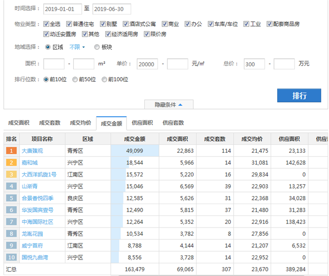Viewport: 329px width, 276px height.
Task: Open the 龙胤花园 project link
Action: point(32,234)
